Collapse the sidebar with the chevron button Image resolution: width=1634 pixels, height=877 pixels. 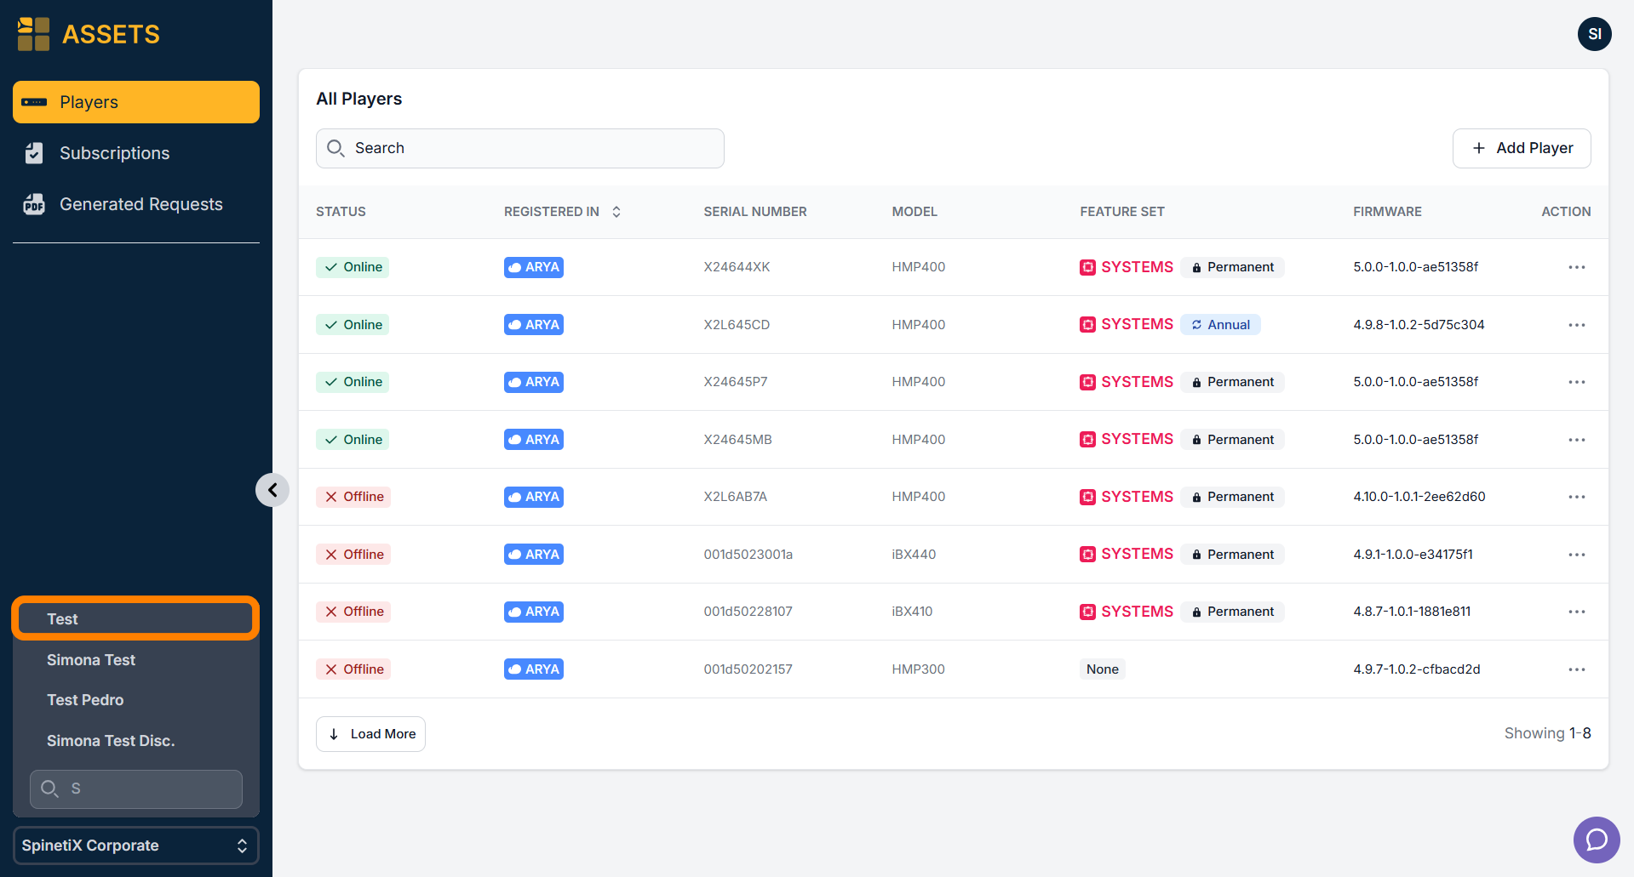pos(272,490)
